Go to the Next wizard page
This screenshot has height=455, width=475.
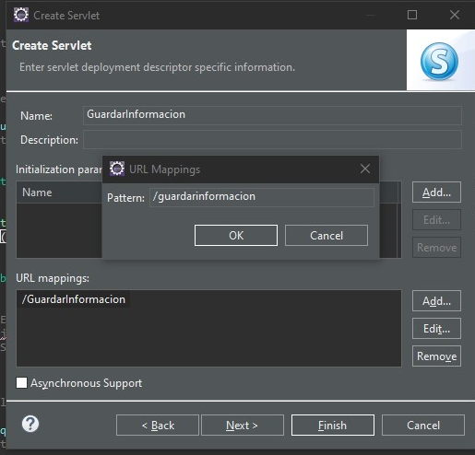(x=243, y=426)
